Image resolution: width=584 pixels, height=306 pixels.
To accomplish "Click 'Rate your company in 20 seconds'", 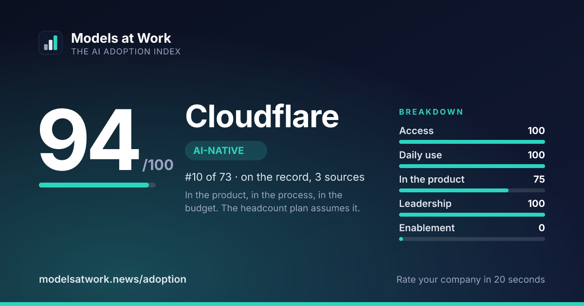I will [471, 279].
